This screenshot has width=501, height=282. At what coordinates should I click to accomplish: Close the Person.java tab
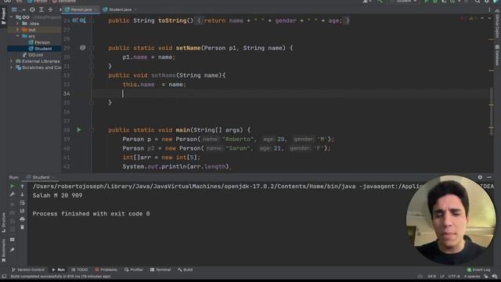tap(96, 9)
